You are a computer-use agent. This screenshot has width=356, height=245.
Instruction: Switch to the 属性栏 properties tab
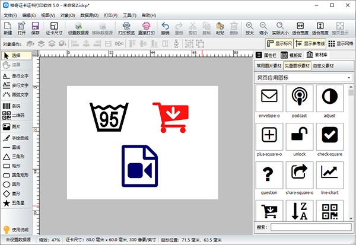pyautogui.click(x=266, y=55)
